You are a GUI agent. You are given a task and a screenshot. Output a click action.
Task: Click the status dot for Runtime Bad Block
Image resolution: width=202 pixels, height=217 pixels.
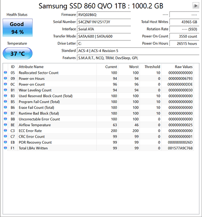click(x=6, y=113)
